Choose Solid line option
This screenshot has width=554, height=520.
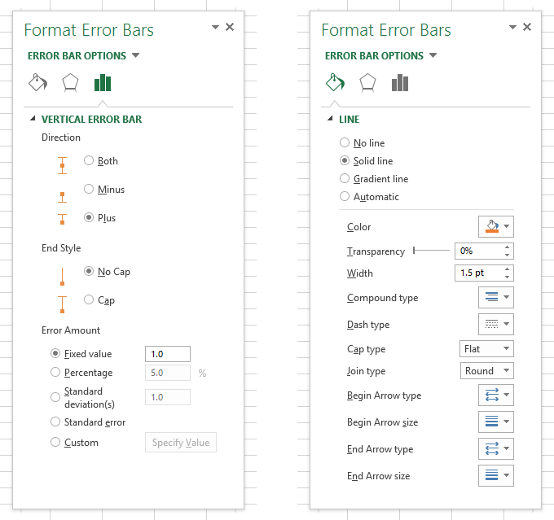coord(345,160)
